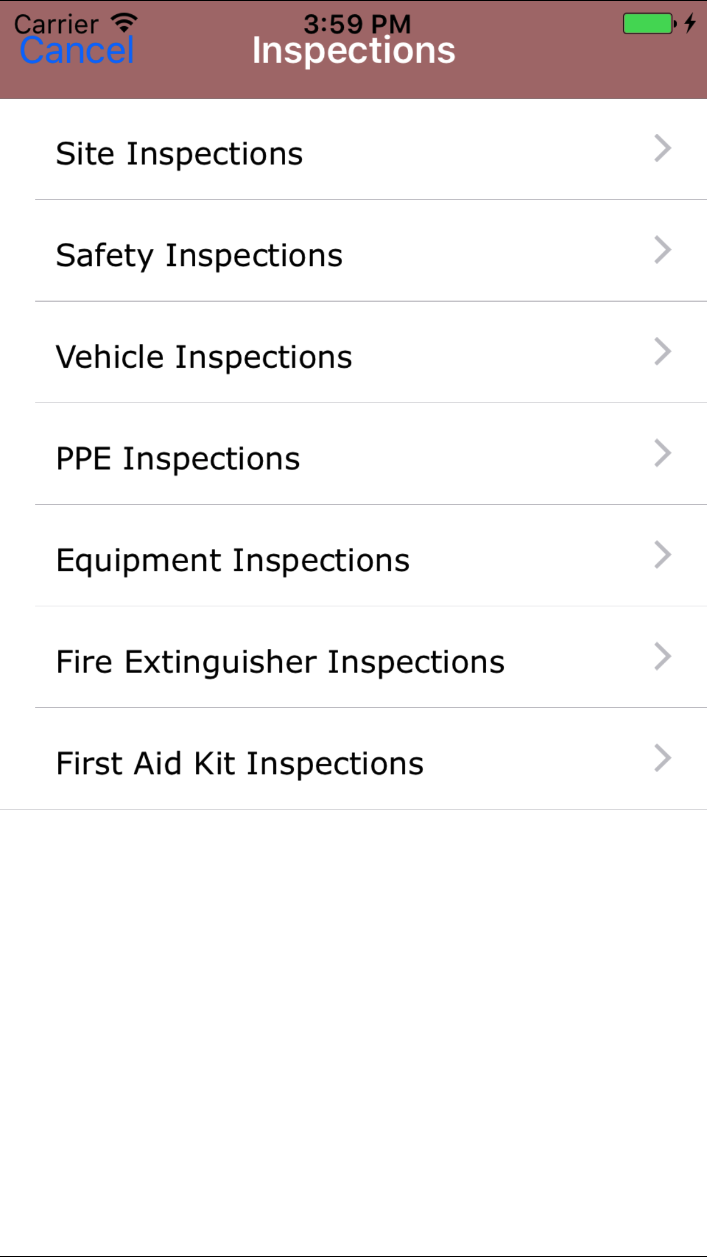Tap the green battery icon
This screenshot has width=707, height=1257.
(x=648, y=24)
